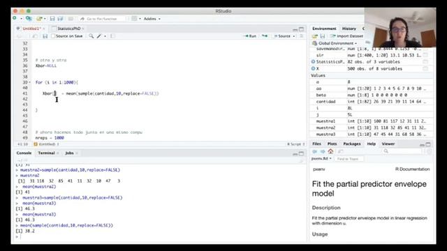Click the Import Dataset button
This screenshot has height=251, width=447.
coord(346,36)
